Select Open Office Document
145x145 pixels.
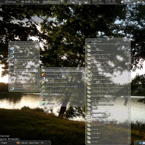pos(62,83)
